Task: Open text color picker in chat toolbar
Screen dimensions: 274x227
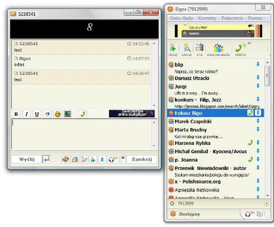Action: pos(47,114)
